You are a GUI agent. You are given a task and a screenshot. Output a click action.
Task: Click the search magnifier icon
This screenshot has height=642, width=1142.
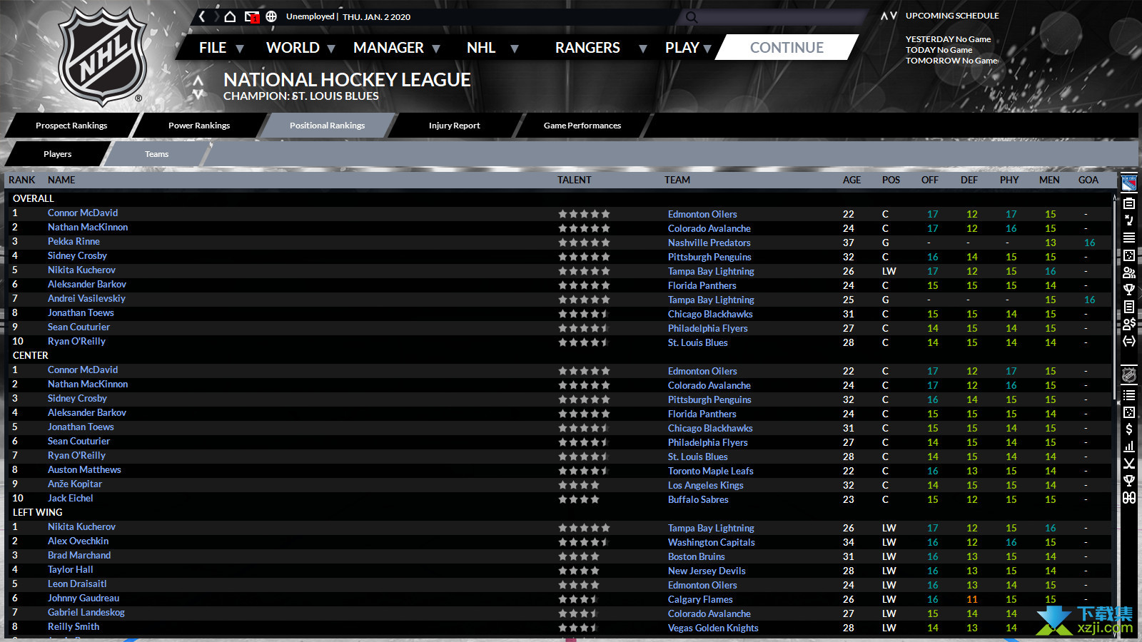[691, 17]
